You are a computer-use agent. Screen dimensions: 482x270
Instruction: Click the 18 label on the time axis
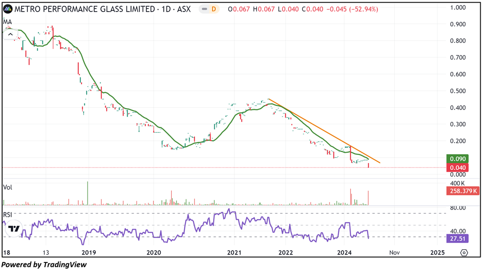pos(7,253)
